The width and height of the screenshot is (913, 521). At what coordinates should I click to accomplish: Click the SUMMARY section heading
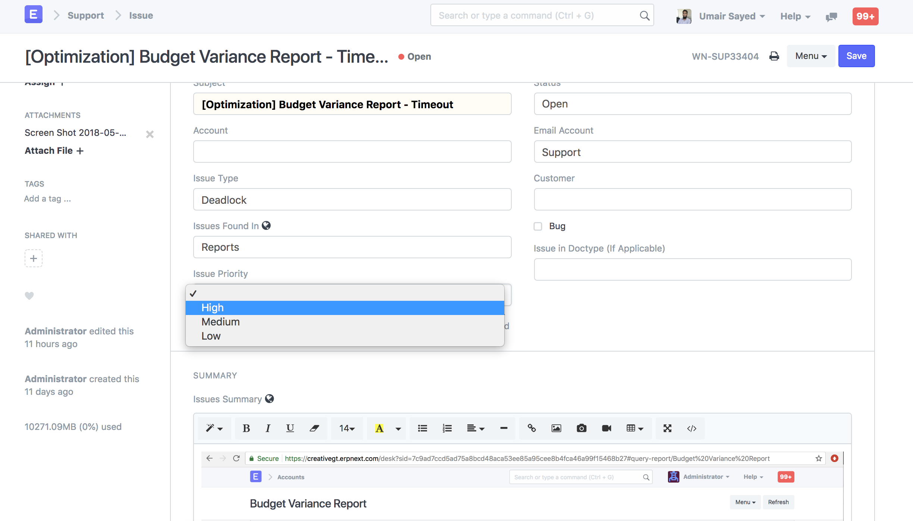[x=215, y=375]
